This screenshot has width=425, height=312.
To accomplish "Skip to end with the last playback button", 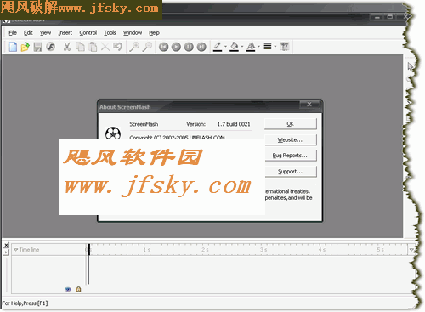I will [x=201, y=47].
